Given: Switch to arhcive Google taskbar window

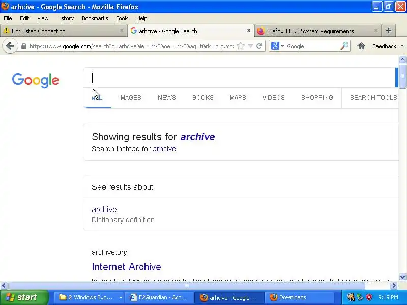Looking at the screenshot, I should point(229,297).
